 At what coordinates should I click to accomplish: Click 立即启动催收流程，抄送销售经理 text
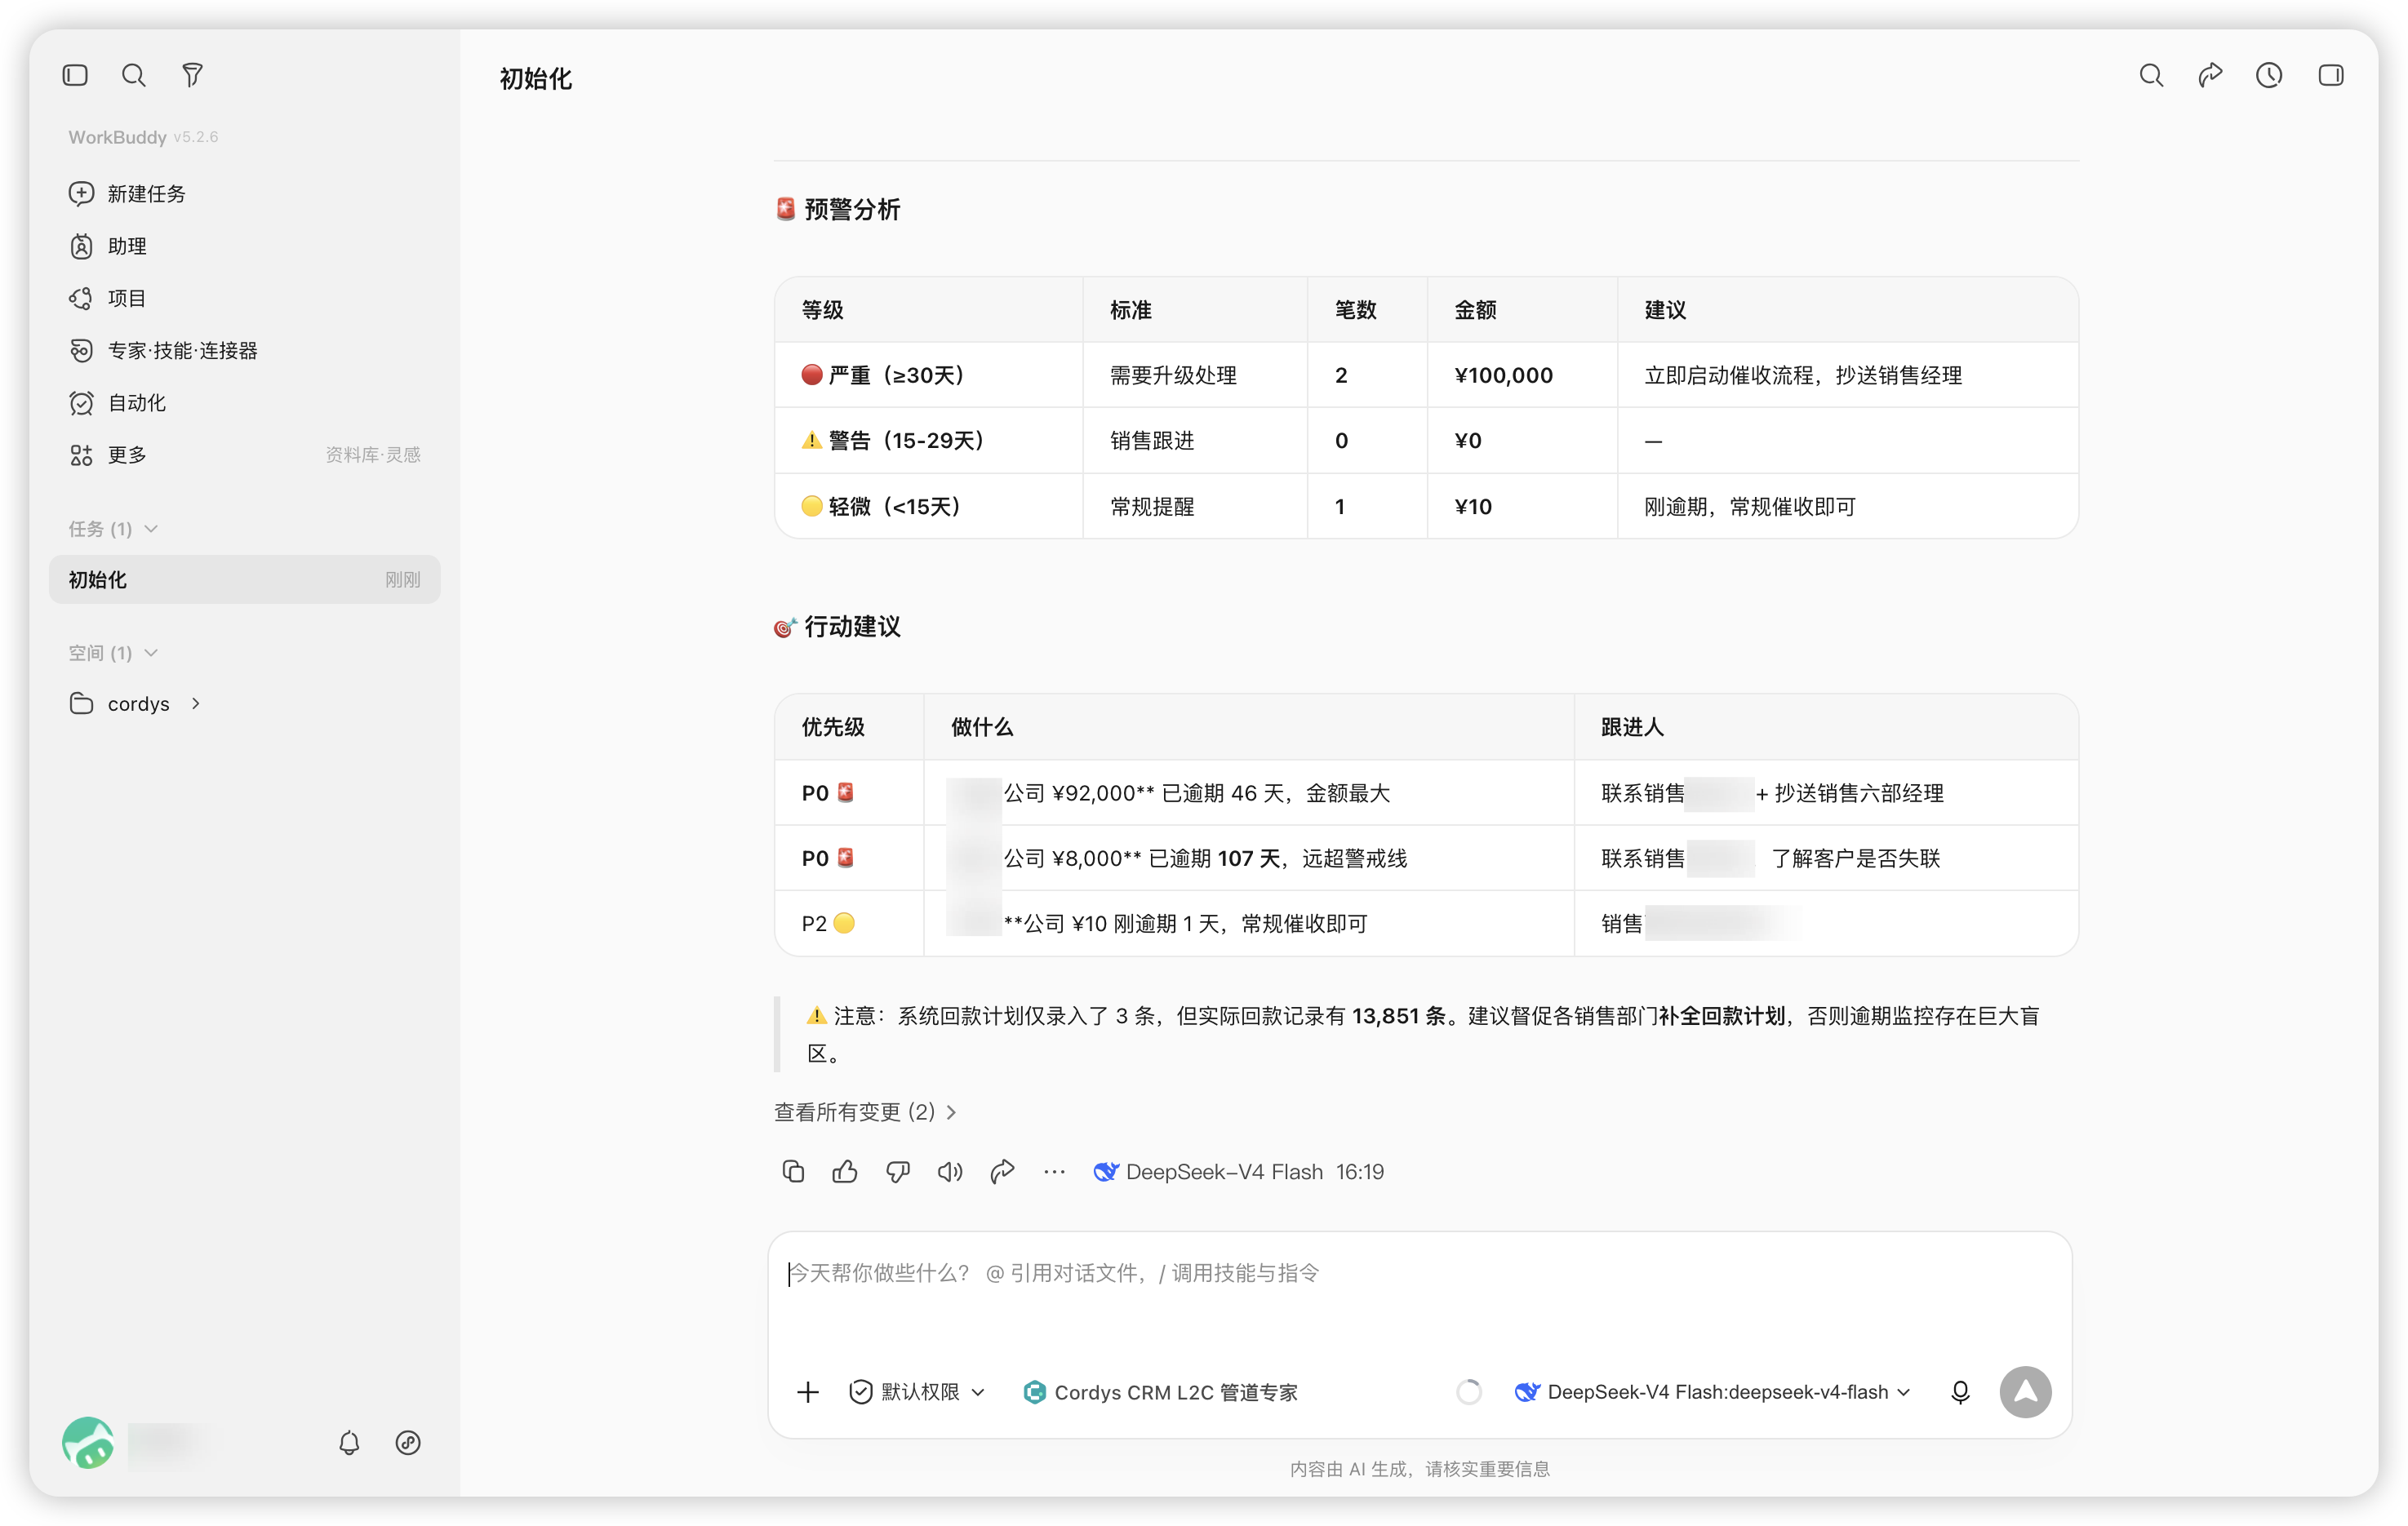pos(1803,375)
